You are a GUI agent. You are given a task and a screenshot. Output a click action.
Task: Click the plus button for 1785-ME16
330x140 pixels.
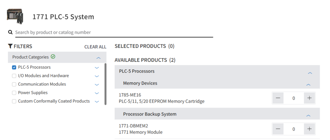point(309,98)
